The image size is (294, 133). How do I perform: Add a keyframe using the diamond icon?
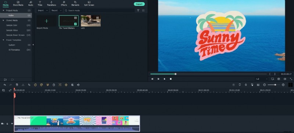click(x=66, y=85)
